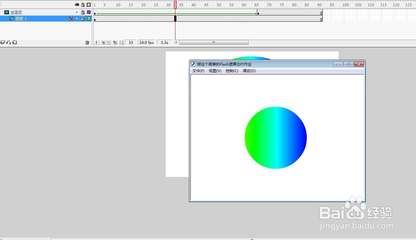Create a new layer folder

coord(15,42)
